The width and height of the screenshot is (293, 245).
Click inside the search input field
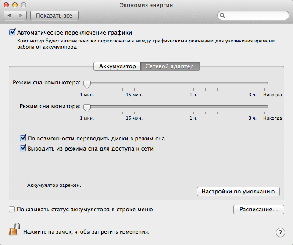(254, 16)
